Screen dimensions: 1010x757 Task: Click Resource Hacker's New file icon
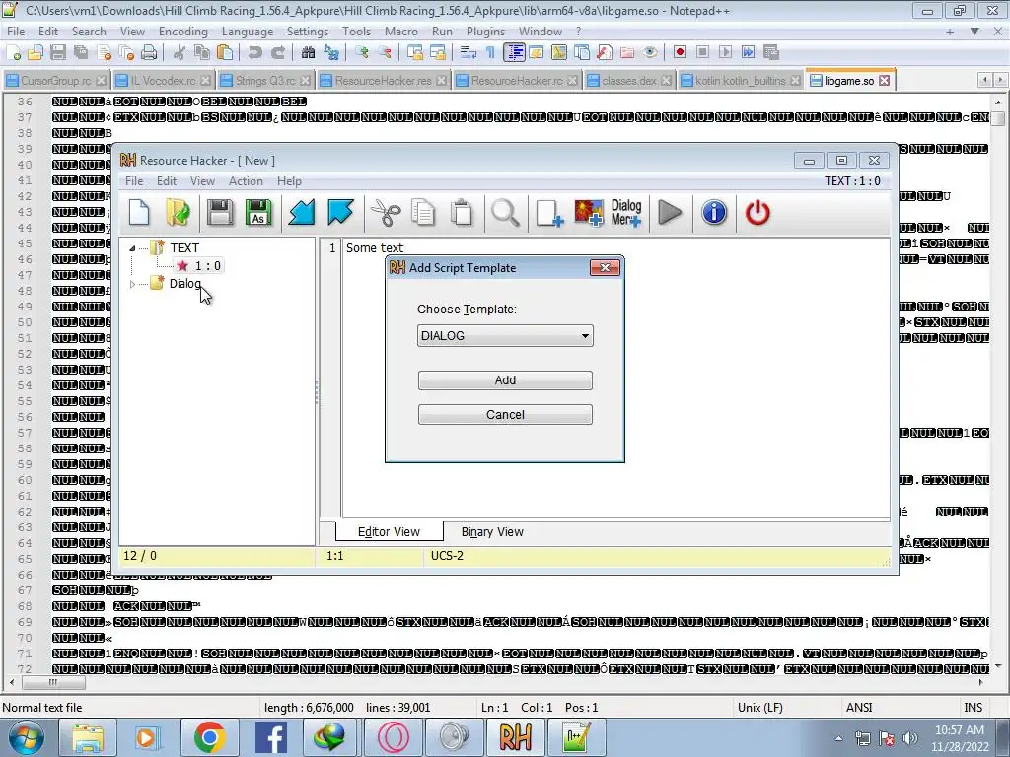[139, 213]
